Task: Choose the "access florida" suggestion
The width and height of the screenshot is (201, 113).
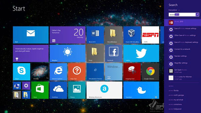Action: (174, 91)
